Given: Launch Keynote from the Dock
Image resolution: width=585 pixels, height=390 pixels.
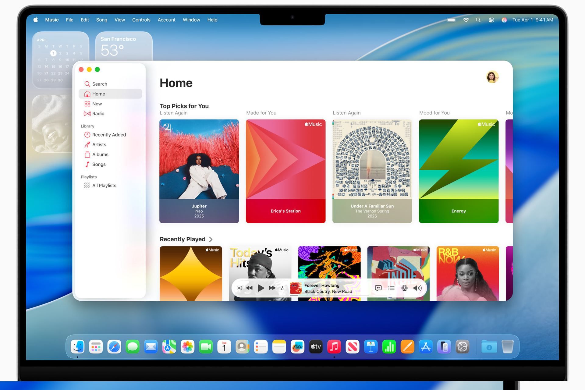Looking at the screenshot, I should click(371, 347).
